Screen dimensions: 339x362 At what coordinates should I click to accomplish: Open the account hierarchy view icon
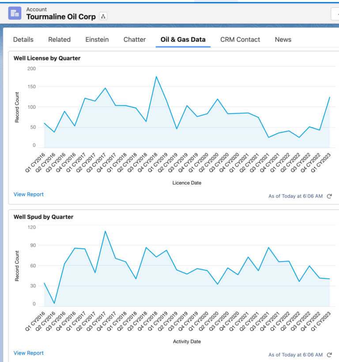click(103, 16)
